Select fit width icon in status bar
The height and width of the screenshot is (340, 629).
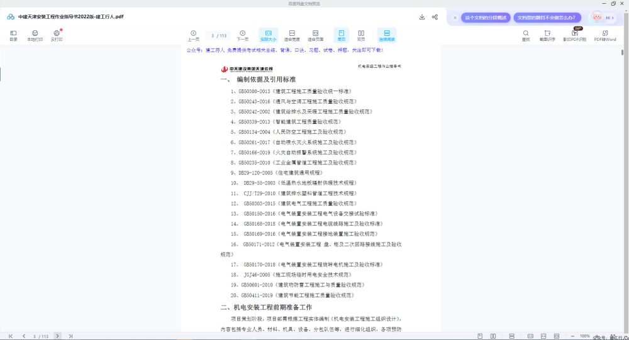pyautogui.click(x=543, y=336)
